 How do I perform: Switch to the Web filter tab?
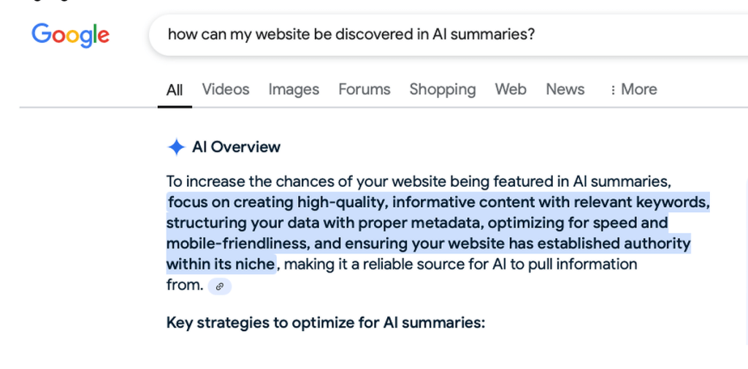[x=511, y=89]
